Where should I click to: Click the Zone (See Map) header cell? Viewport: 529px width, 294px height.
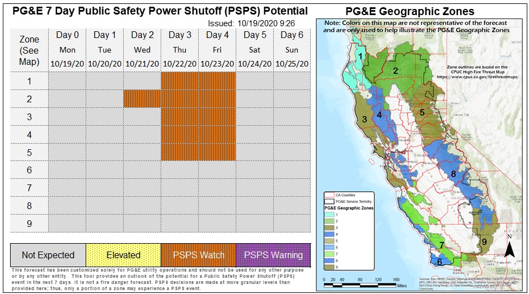point(29,50)
